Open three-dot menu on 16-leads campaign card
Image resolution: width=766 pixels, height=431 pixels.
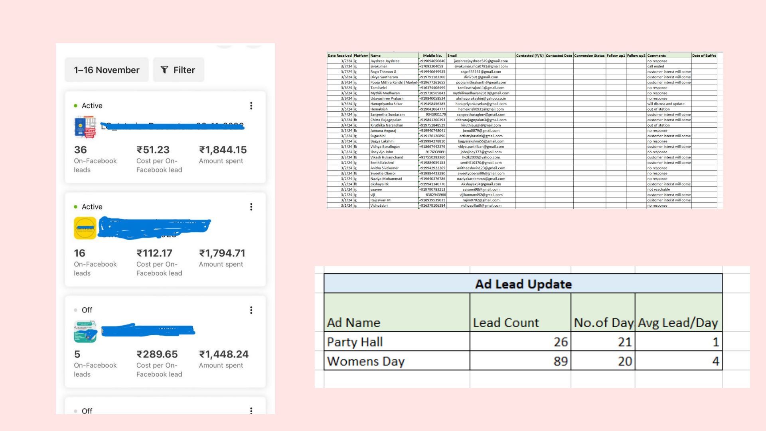click(x=251, y=207)
